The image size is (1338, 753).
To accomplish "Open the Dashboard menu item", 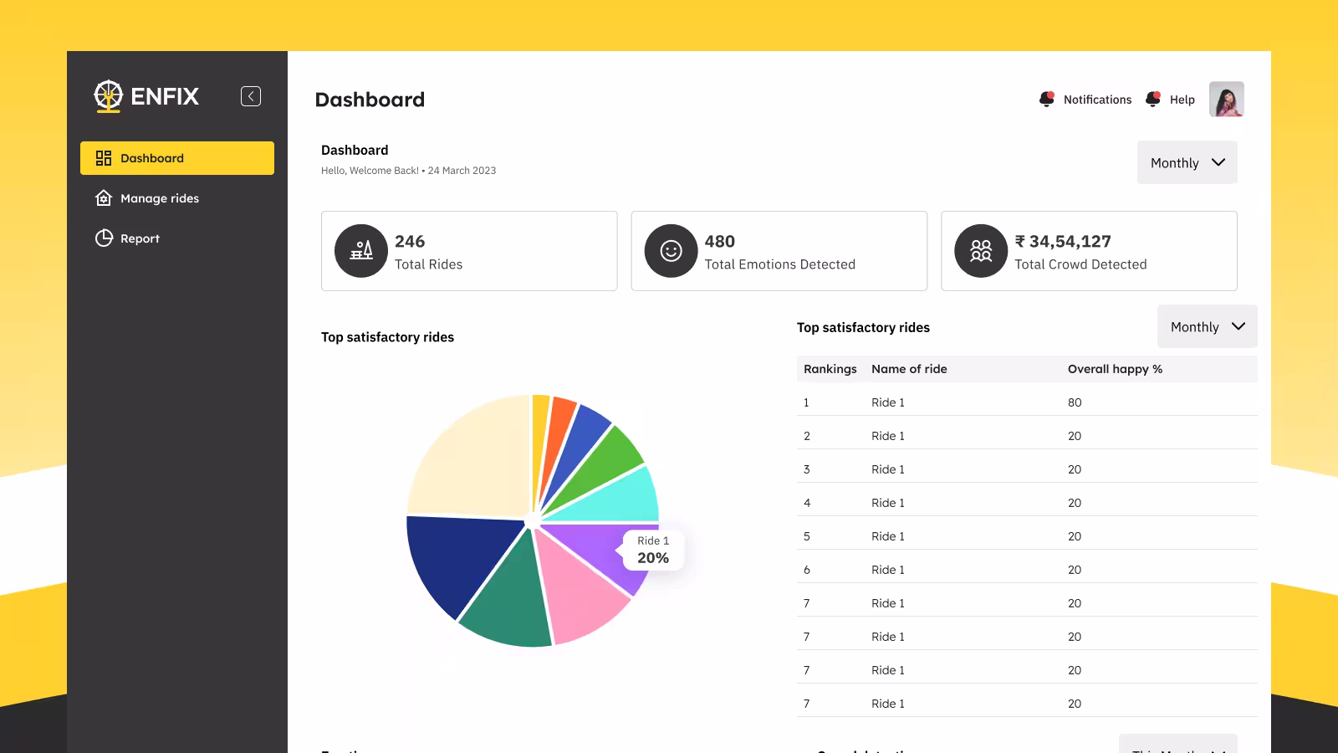I will point(177,158).
